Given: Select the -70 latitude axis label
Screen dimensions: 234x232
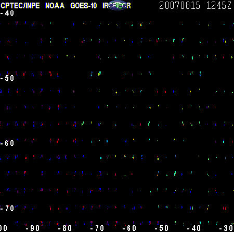Looking at the screenshot, I should coord(7,208).
